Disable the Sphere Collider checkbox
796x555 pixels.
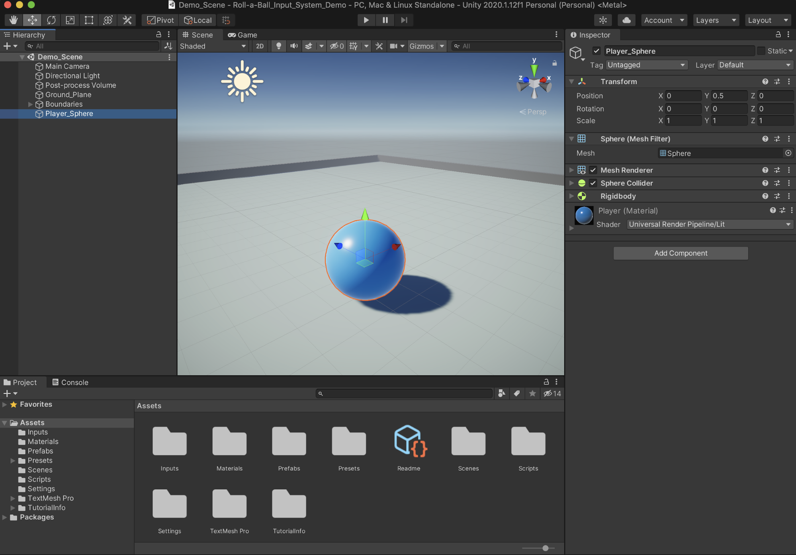[593, 183]
